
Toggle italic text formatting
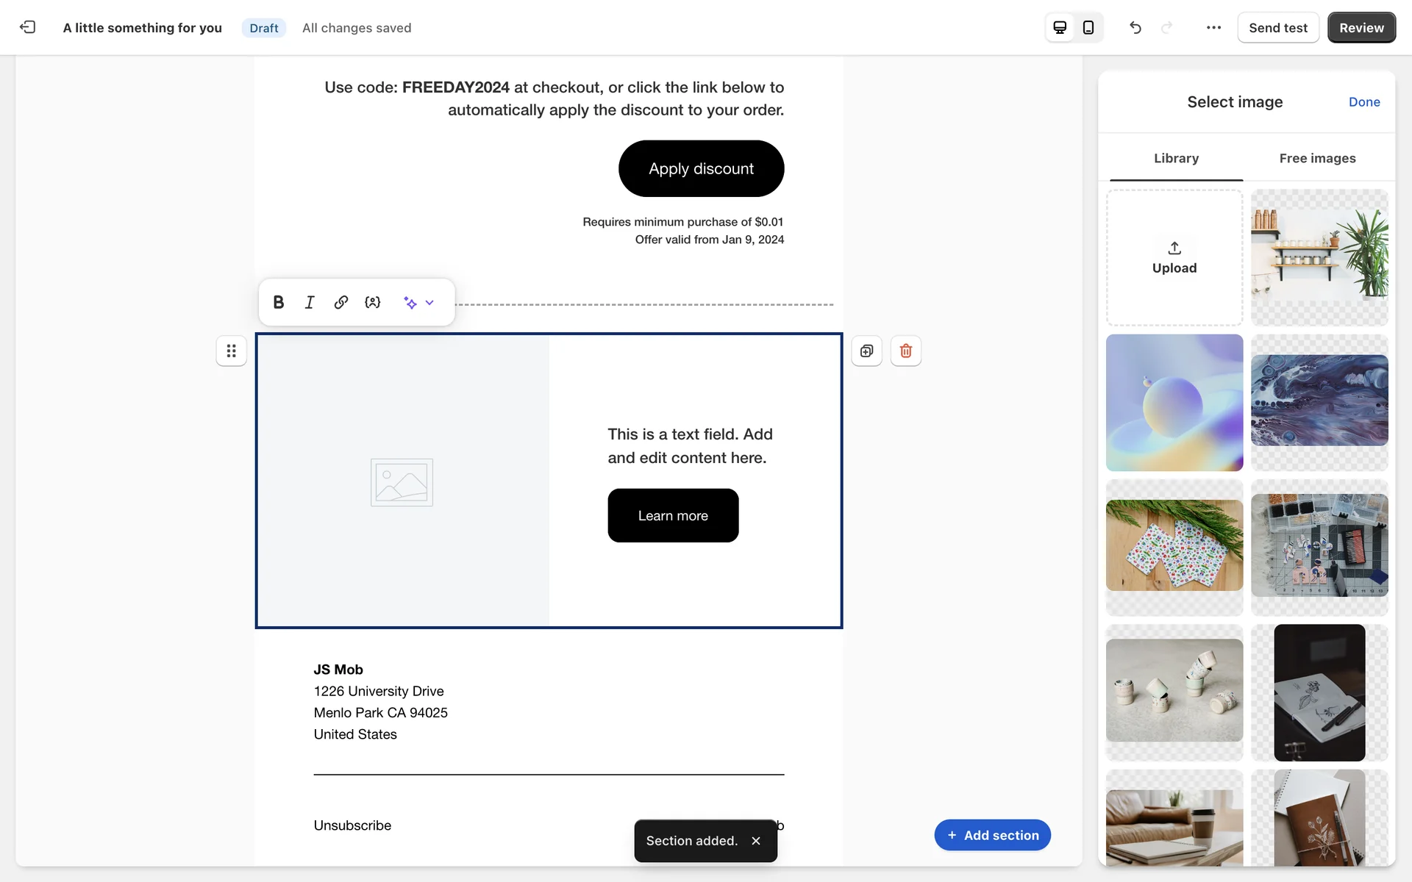pyautogui.click(x=310, y=302)
